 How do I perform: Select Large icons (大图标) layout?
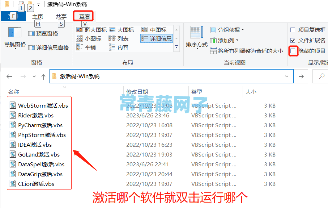click(122, 30)
